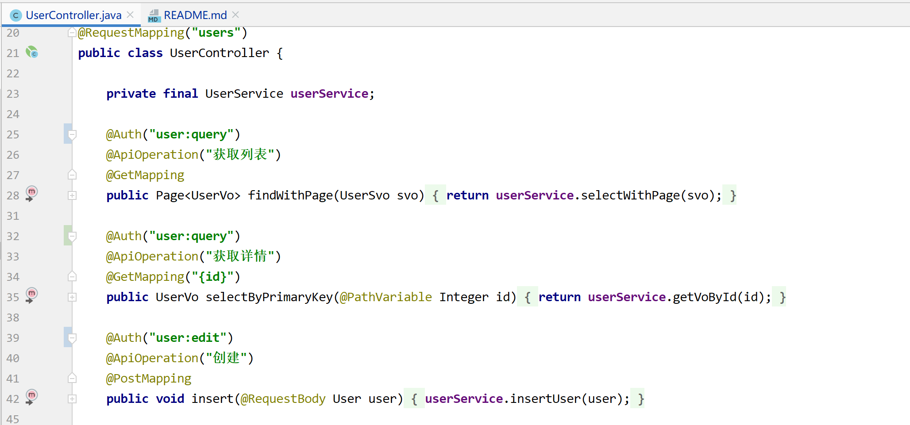Click the folded block "return userService.selectWithPage(svo);"
Image resolution: width=910 pixels, height=425 pixels.
(581, 195)
